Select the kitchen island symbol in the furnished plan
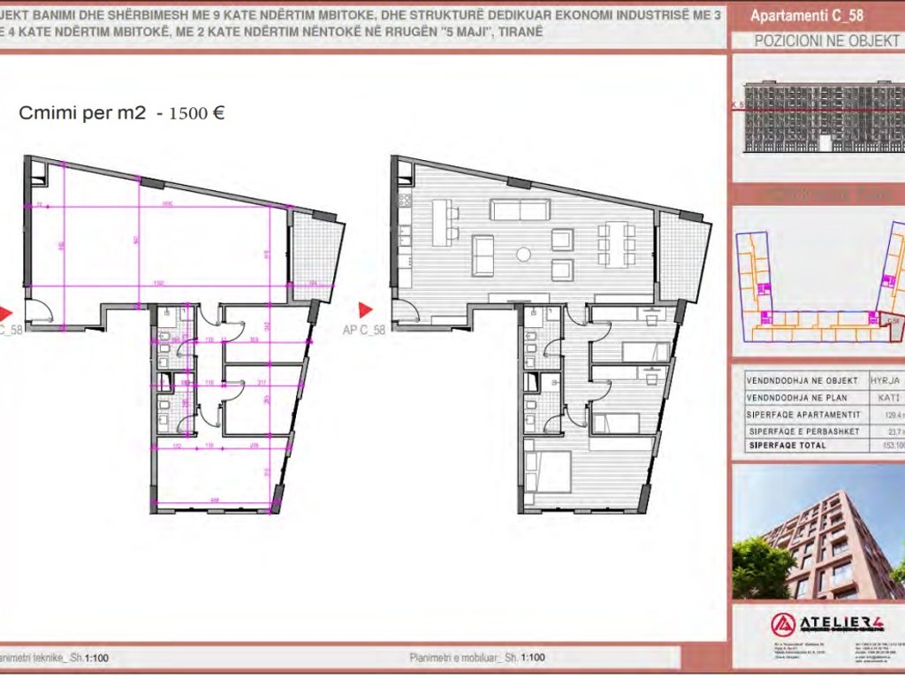905x679 pixels. click(439, 223)
